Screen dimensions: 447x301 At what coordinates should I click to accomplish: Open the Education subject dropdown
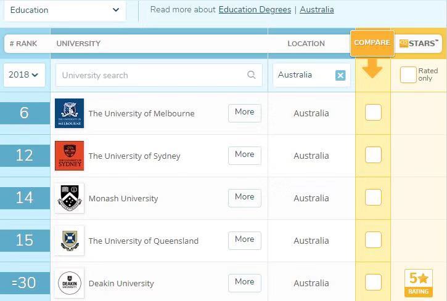pyautogui.click(x=64, y=10)
